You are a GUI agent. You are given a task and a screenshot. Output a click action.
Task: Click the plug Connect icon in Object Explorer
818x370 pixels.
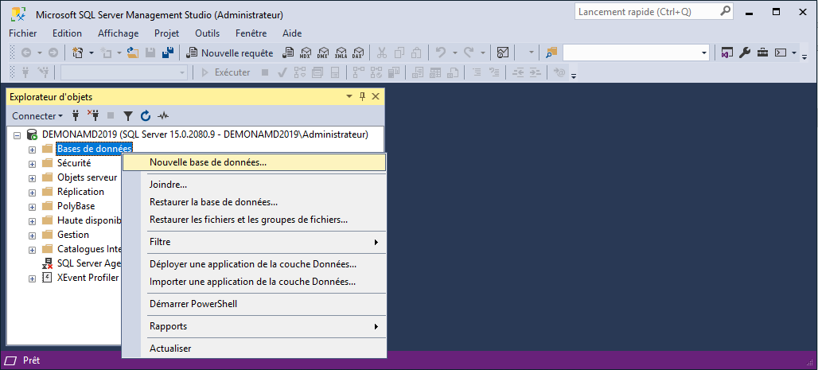(76, 116)
